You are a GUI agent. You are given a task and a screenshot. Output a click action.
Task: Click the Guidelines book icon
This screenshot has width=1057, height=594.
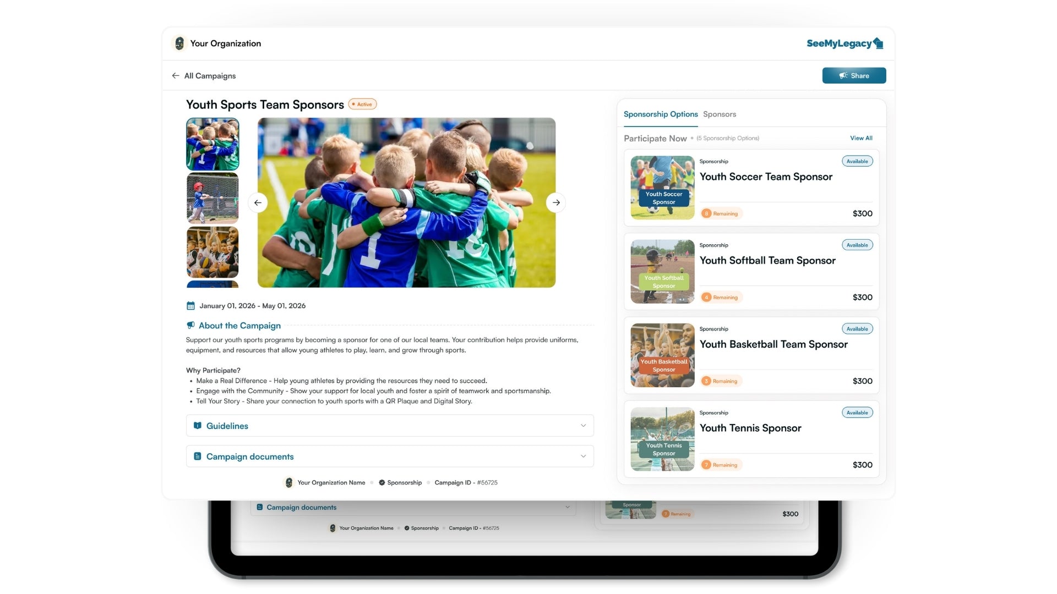pos(198,426)
